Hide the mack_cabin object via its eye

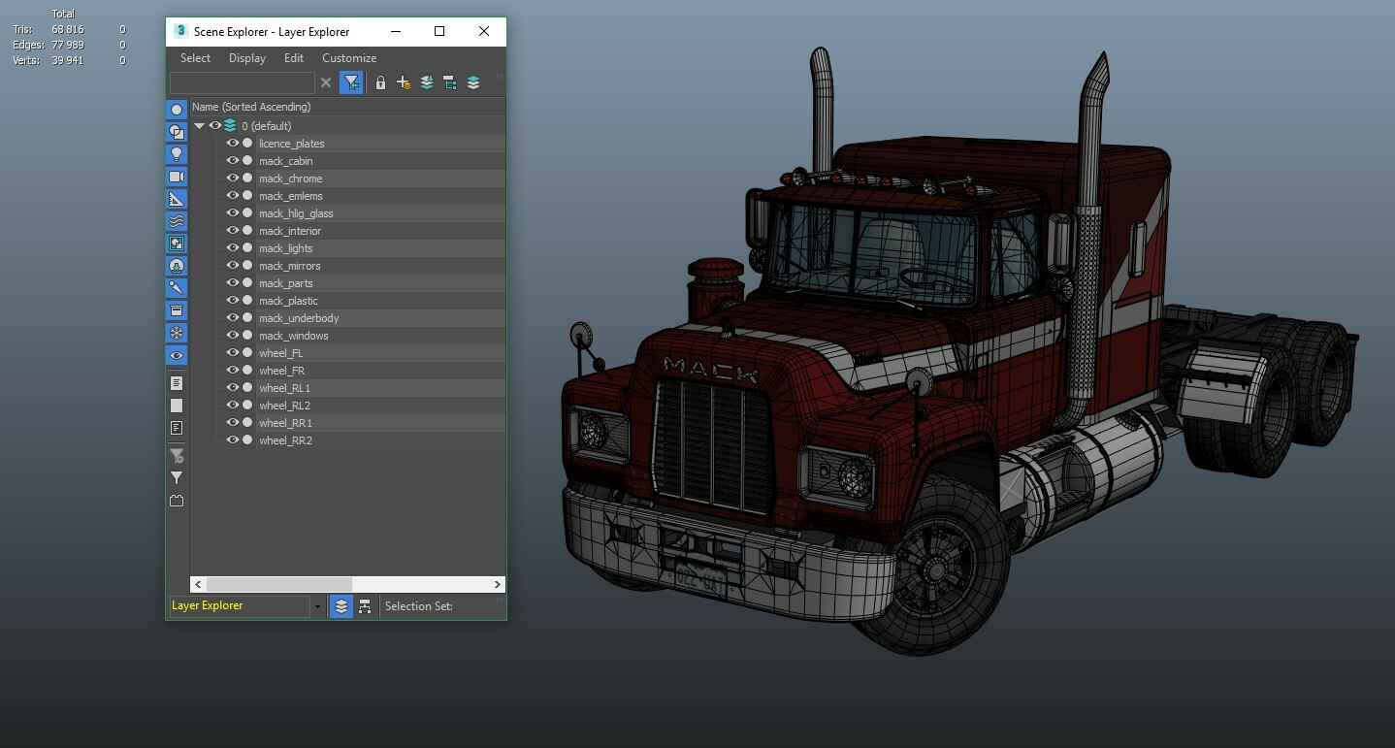(x=233, y=160)
